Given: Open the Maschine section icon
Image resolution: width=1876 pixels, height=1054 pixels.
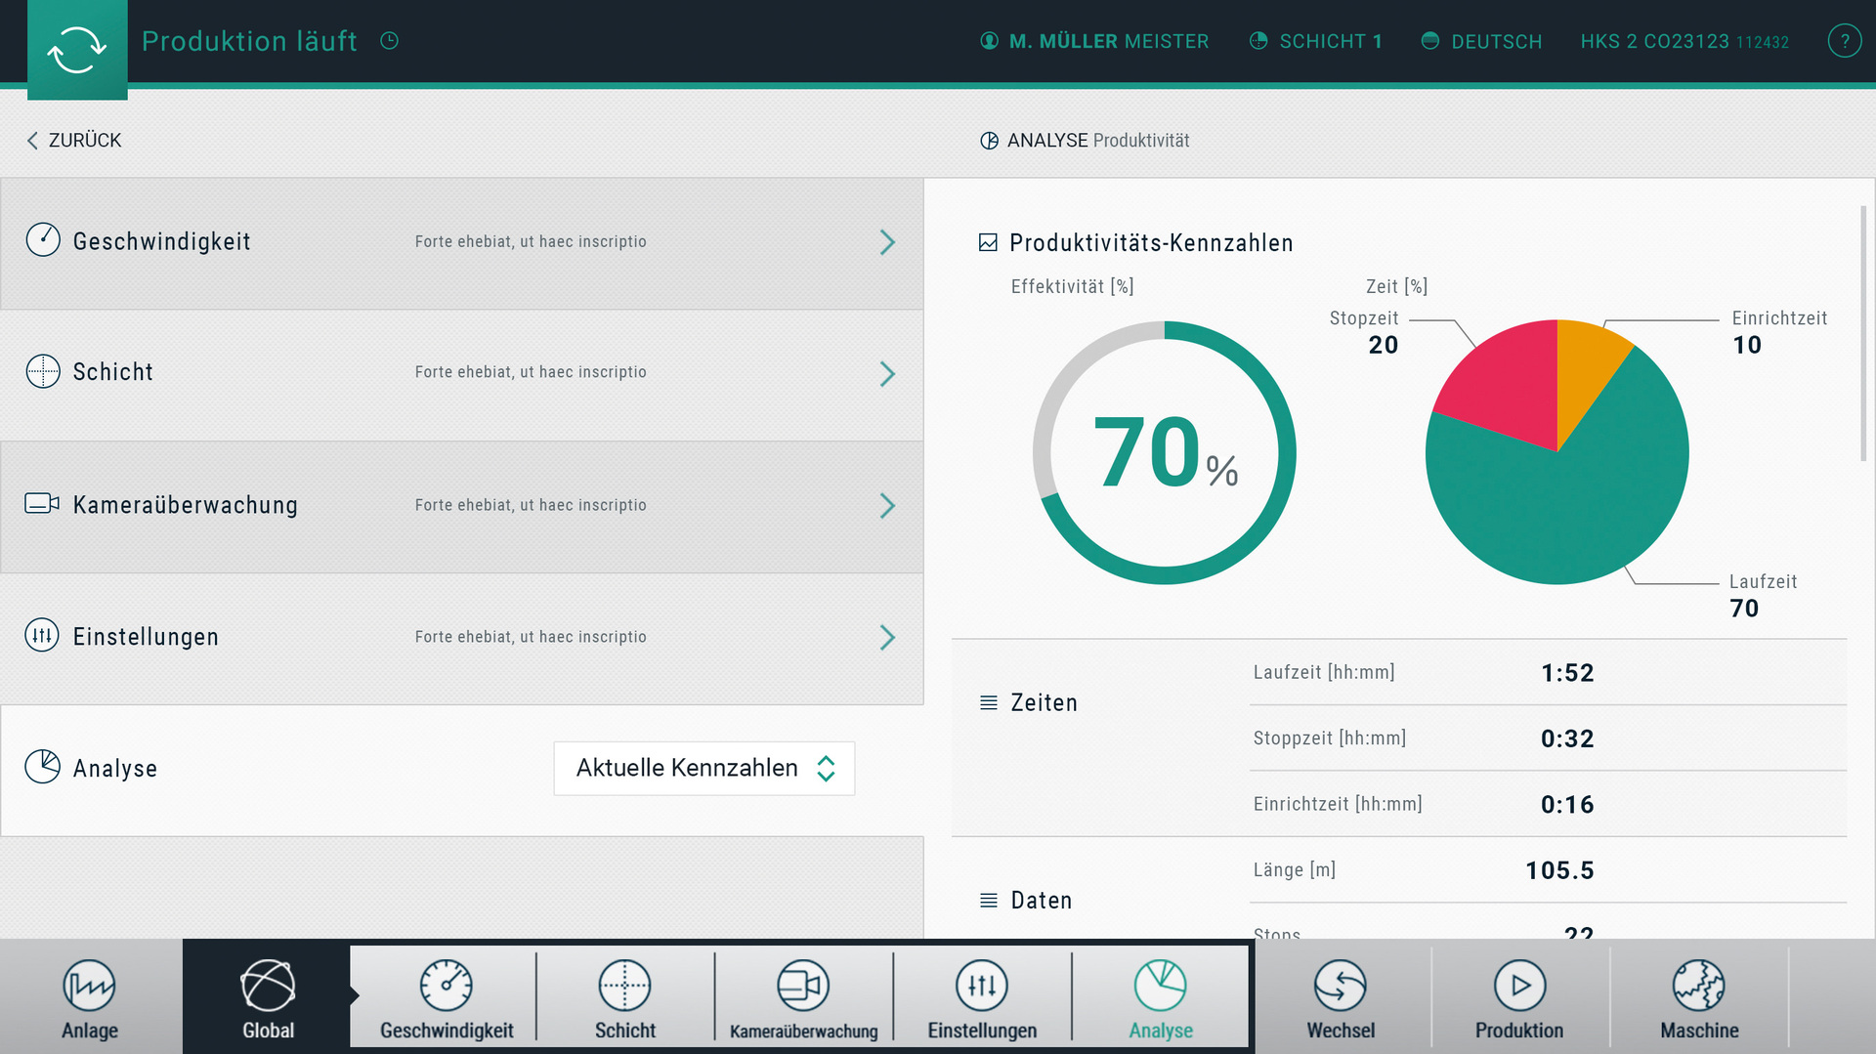Looking at the screenshot, I should (1698, 986).
